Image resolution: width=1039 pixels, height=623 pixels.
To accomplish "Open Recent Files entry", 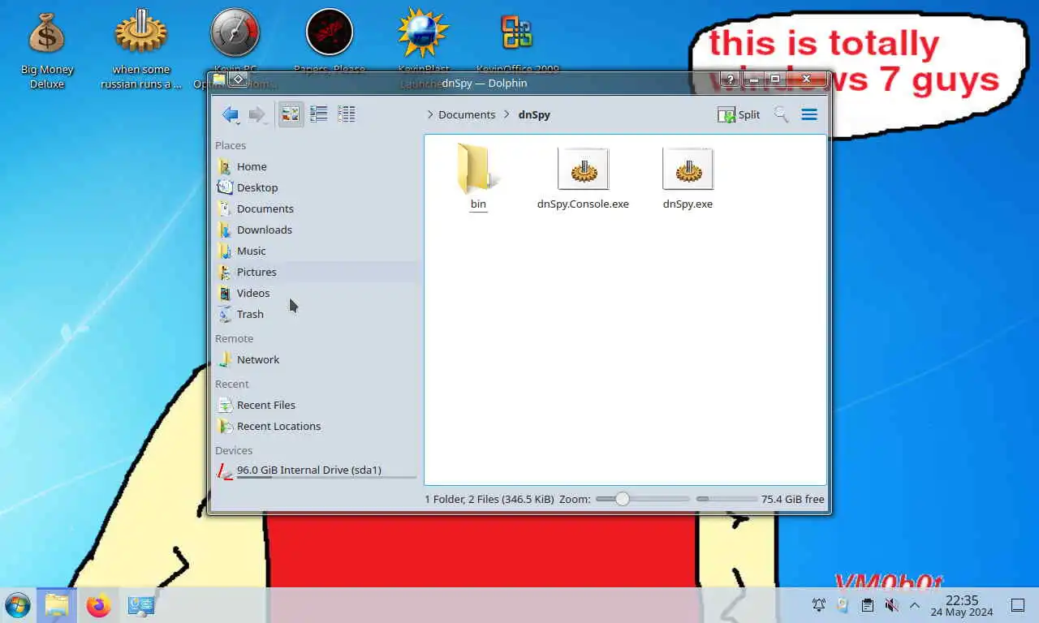I will pos(315,405).
